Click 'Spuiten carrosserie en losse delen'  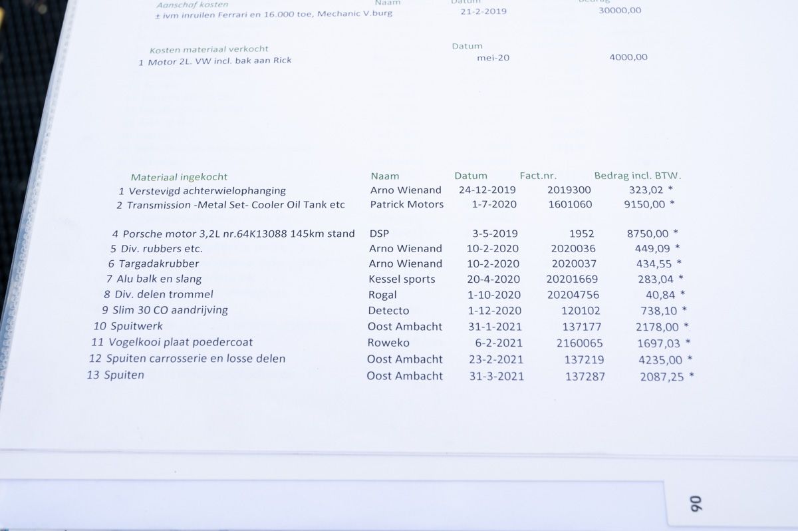196,359
